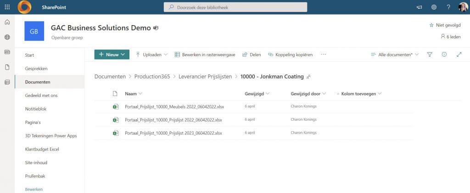The width and height of the screenshot is (470, 193).
Task: Expand content with the full-screen arrows icon
Action: click(x=459, y=54)
